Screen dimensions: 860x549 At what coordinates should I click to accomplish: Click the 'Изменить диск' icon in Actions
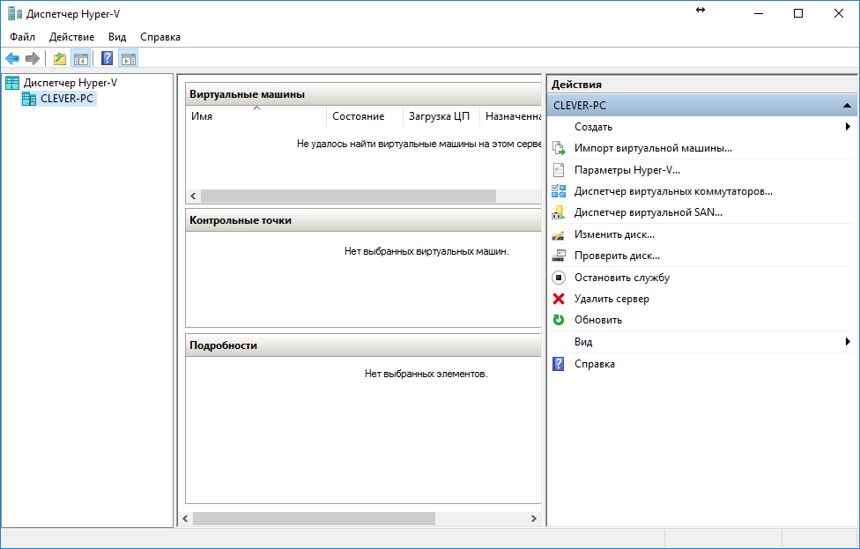point(558,234)
